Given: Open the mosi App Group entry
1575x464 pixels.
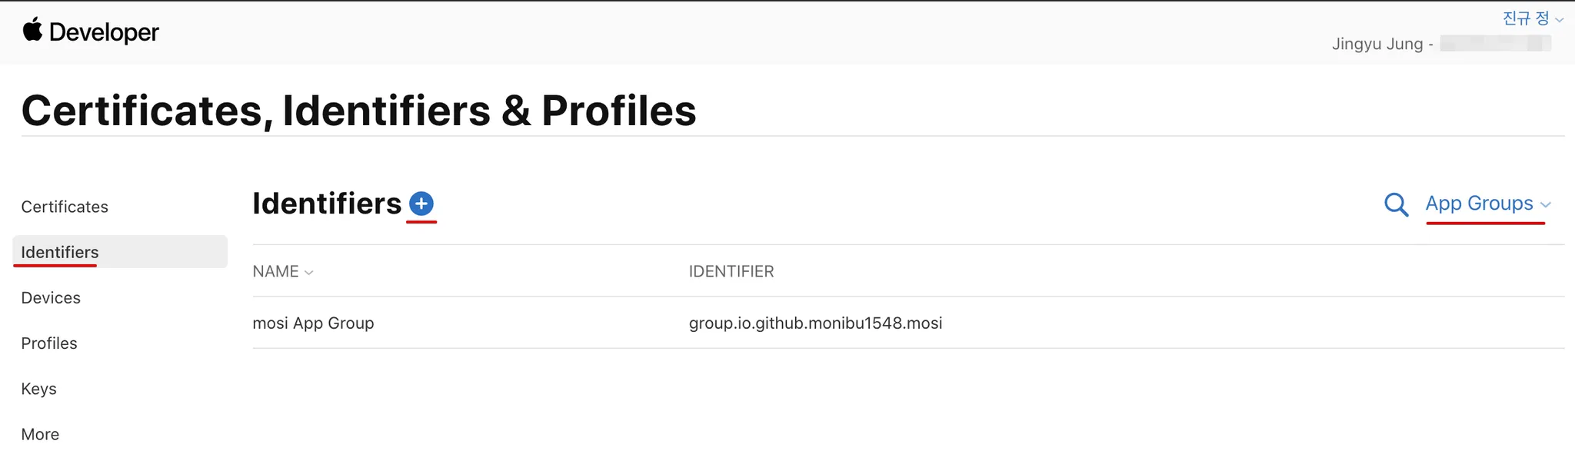Looking at the screenshot, I should [x=313, y=323].
